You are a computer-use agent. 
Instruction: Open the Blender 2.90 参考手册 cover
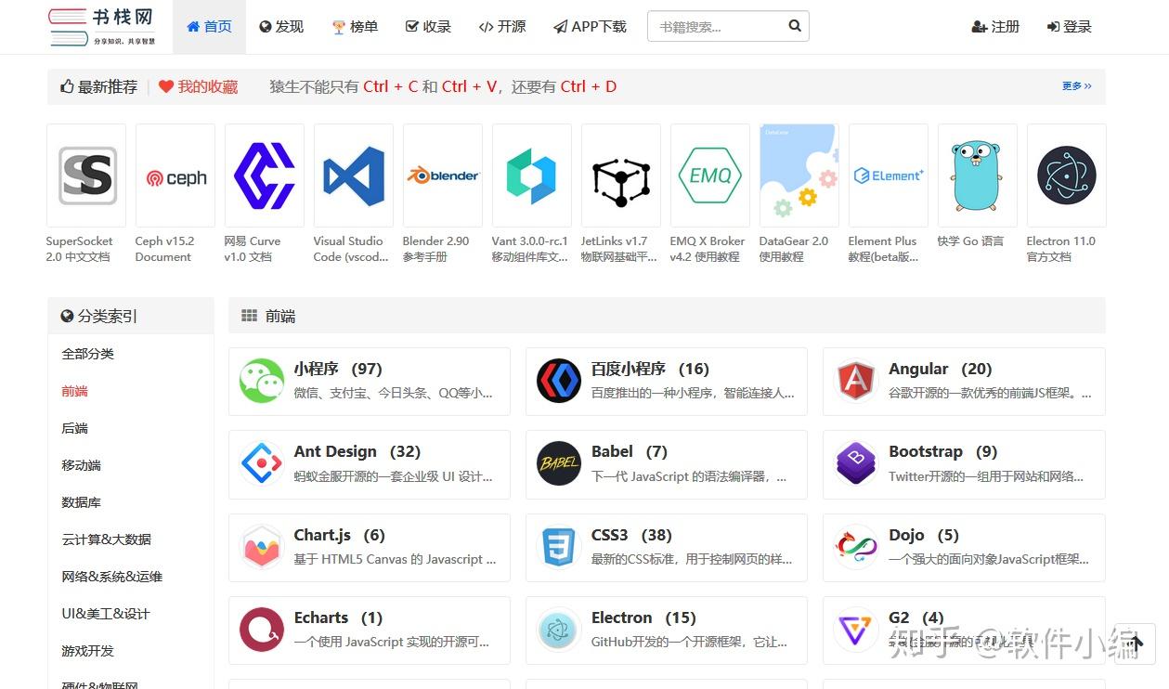tap(442, 175)
